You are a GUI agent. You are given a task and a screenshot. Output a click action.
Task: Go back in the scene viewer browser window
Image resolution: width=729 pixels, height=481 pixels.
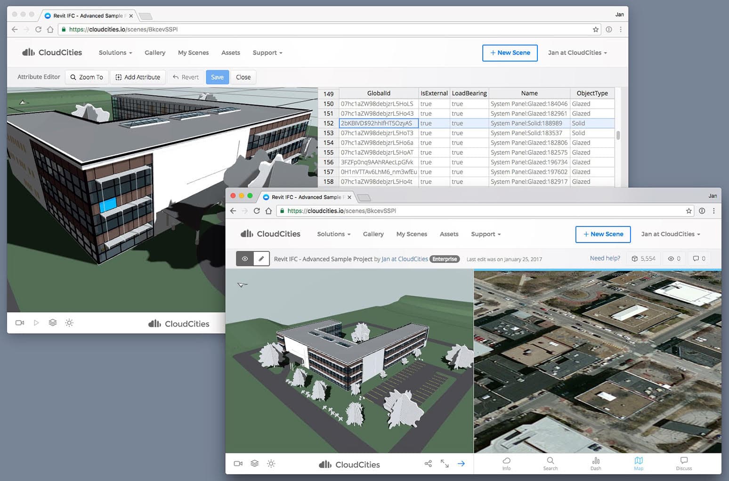(x=233, y=211)
